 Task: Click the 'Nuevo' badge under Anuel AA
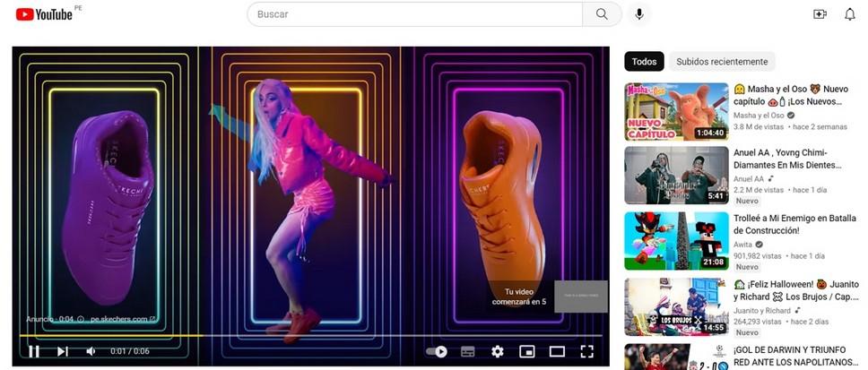point(747,202)
